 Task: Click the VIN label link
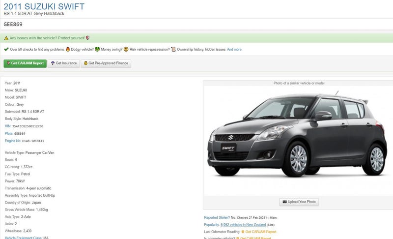pyautogui.click(x=7, y=126)
